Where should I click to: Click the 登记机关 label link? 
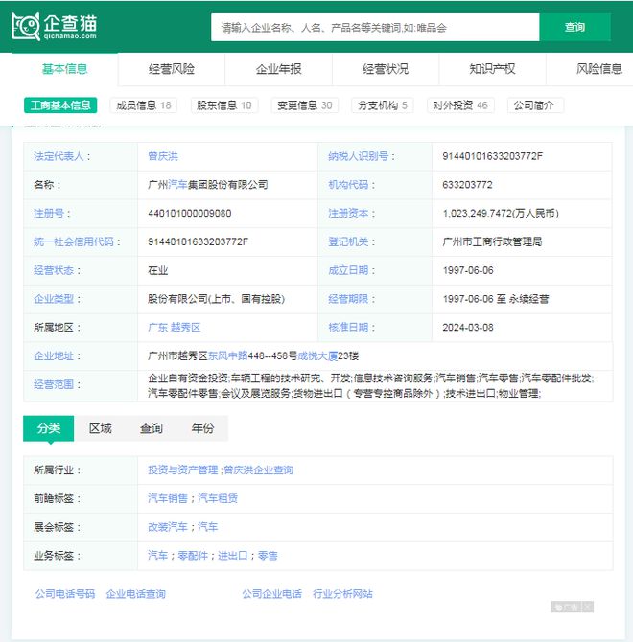(348, 241)
